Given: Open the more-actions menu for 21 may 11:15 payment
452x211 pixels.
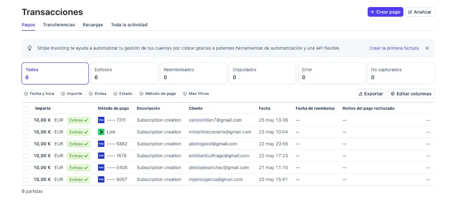Looking at the screenshot, I should (428, 167).
